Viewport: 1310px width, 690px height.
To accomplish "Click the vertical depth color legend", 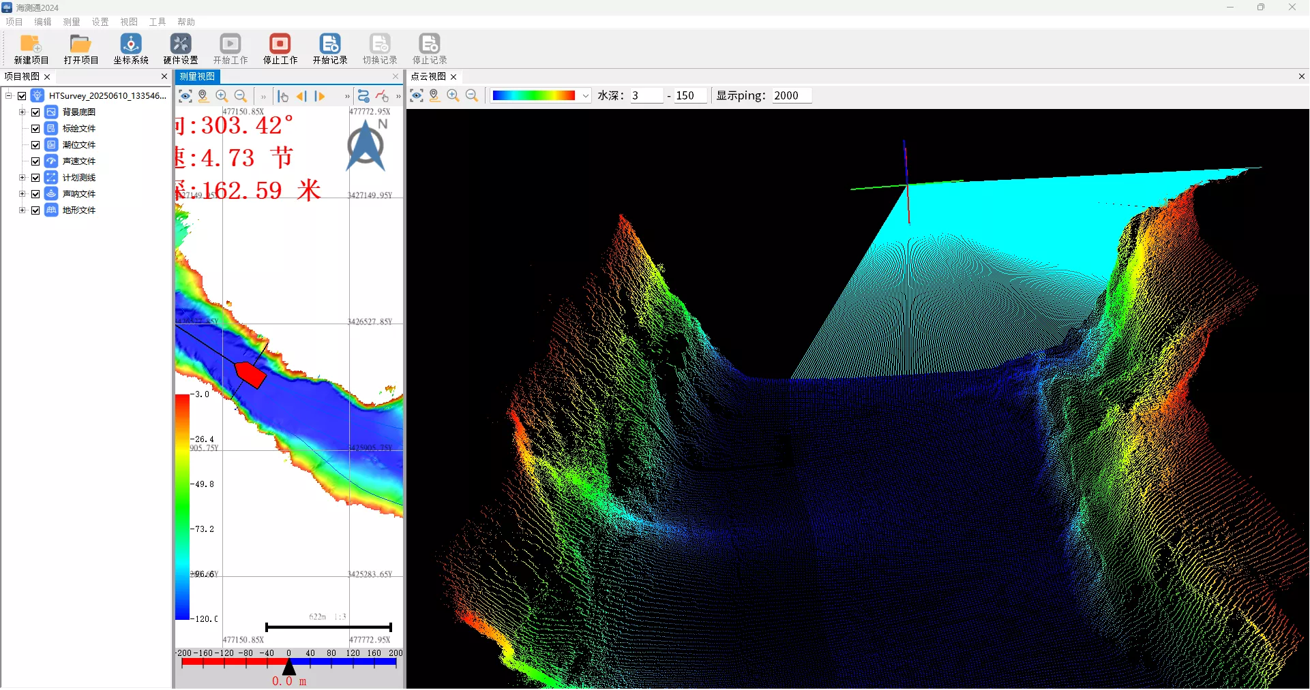I will (182, 507).
